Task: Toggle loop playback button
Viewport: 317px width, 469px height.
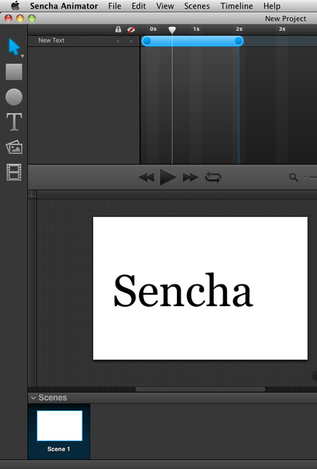Action: click(x=213, y=177)
